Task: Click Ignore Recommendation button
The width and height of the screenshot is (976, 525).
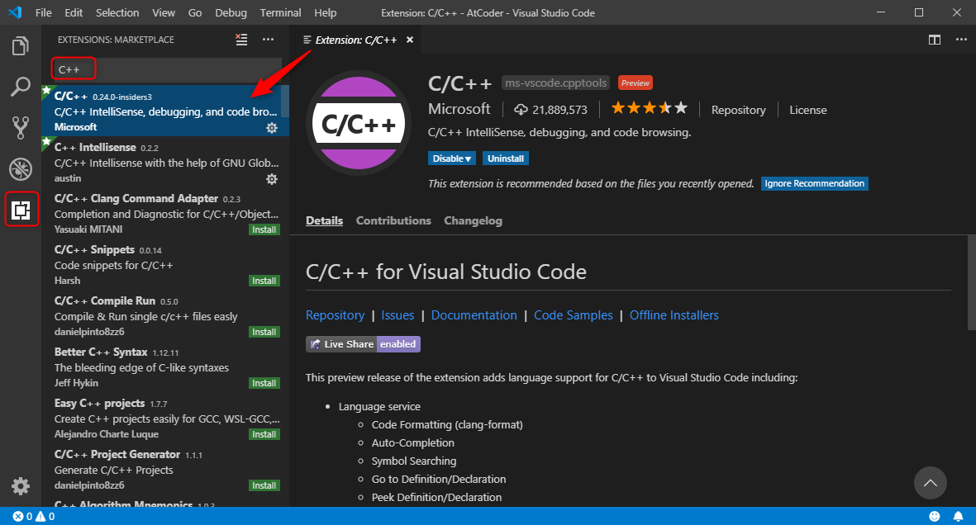Action: 814,183
